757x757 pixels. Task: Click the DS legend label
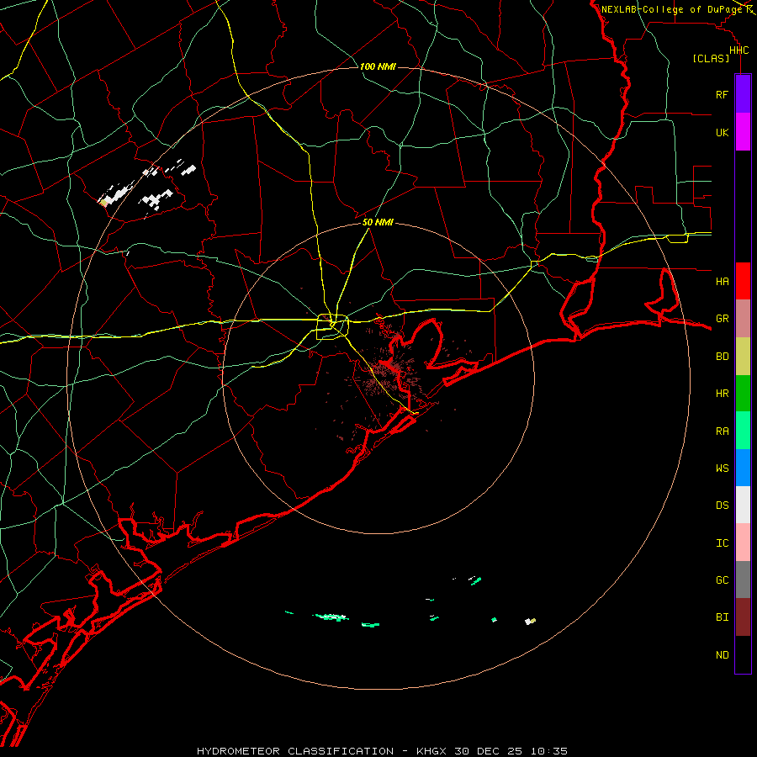click(x=722, y=505)
